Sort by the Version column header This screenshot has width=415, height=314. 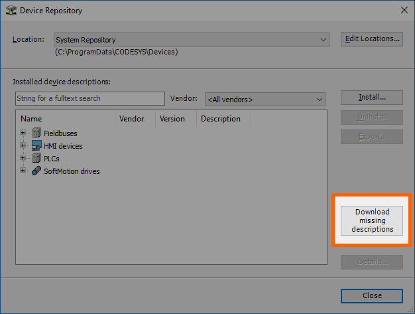click(175, 119)
